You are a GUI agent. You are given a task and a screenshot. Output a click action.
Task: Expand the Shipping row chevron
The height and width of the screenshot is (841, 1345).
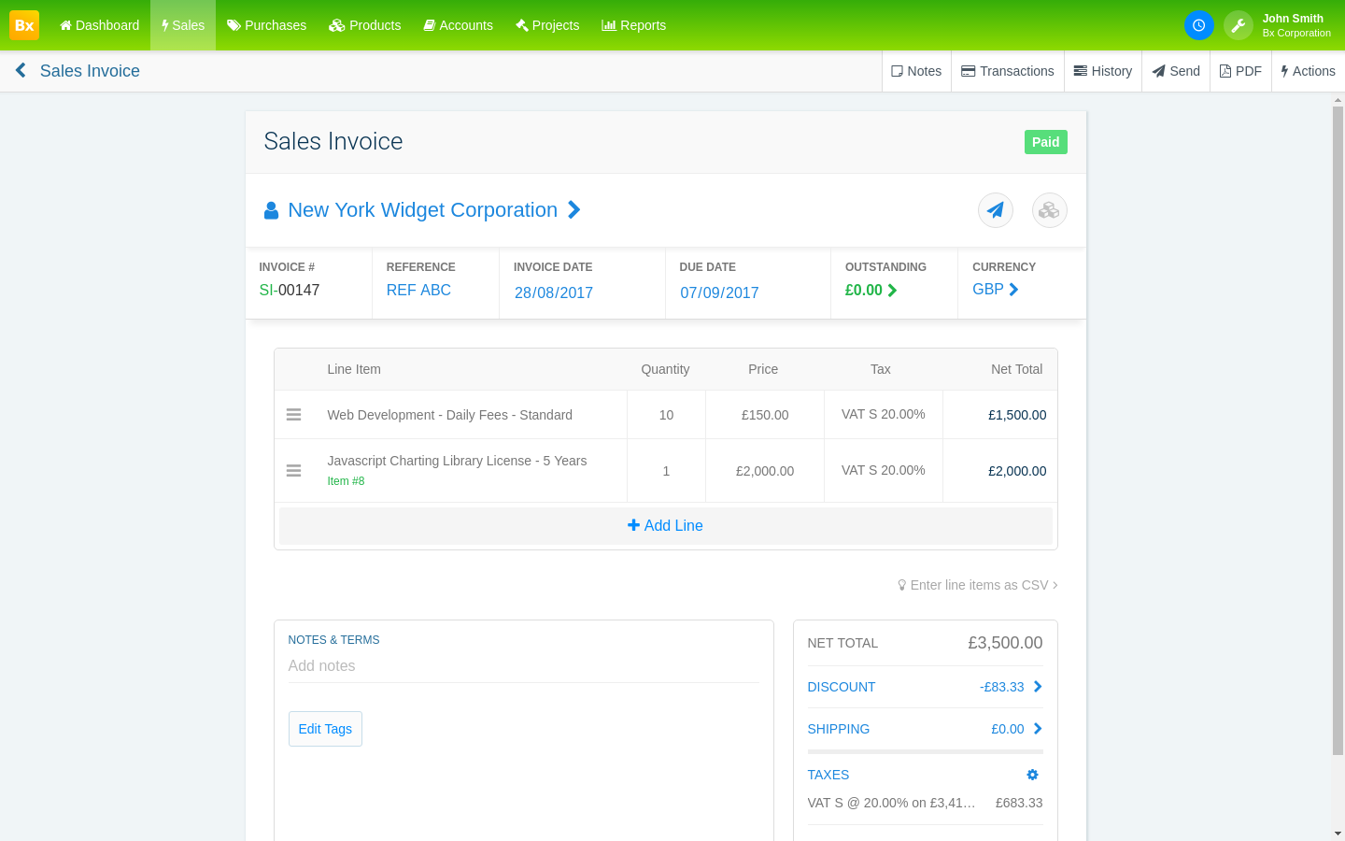point(1038,729)
